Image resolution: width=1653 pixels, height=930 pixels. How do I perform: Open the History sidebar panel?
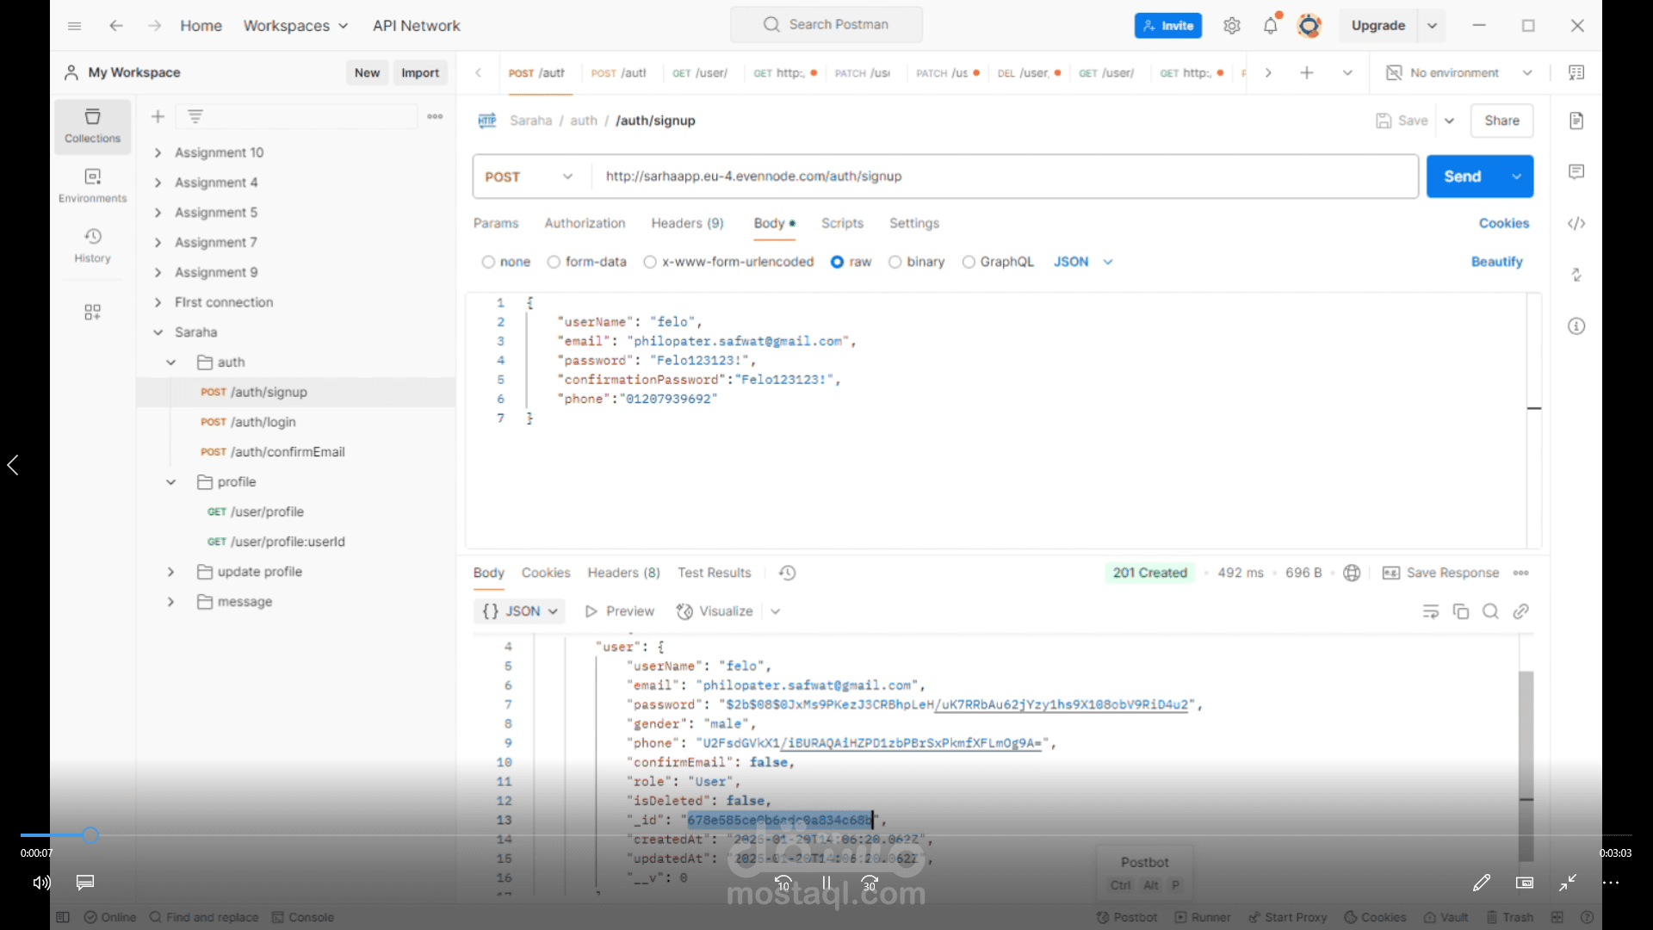coord(92,245)
